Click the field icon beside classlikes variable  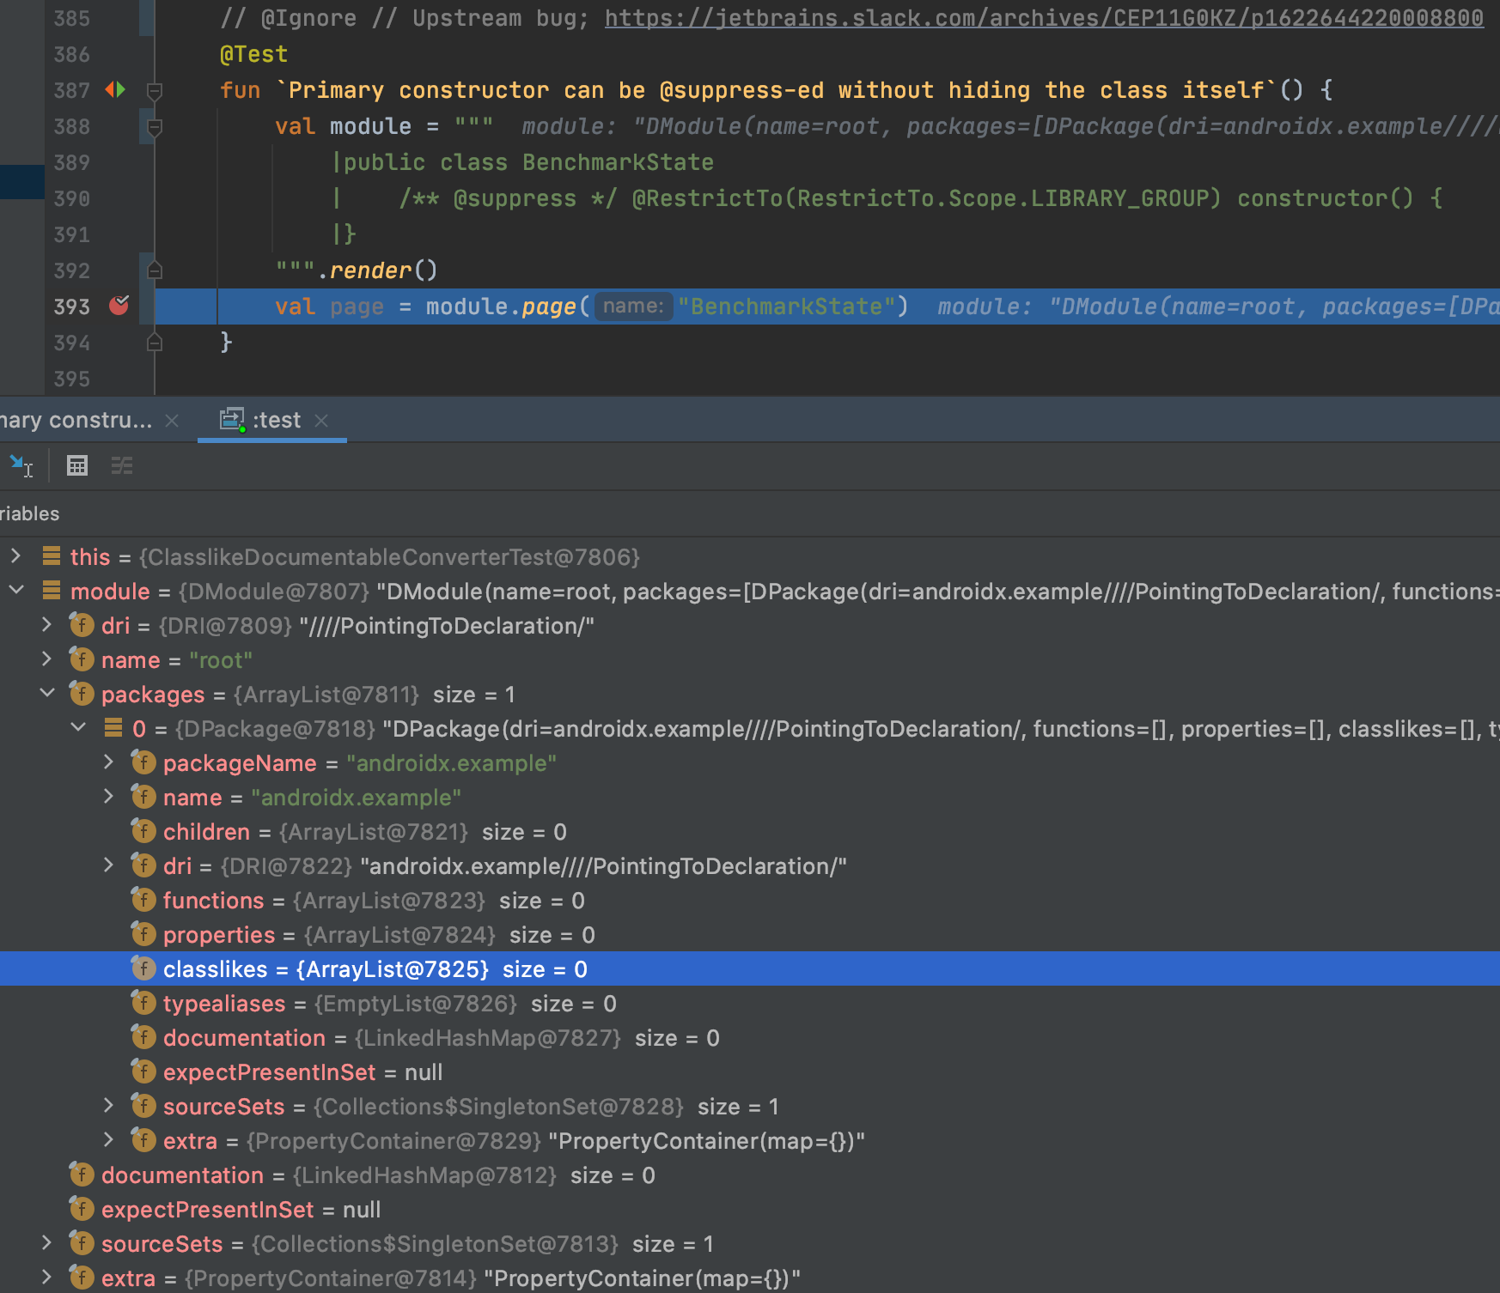143,968
